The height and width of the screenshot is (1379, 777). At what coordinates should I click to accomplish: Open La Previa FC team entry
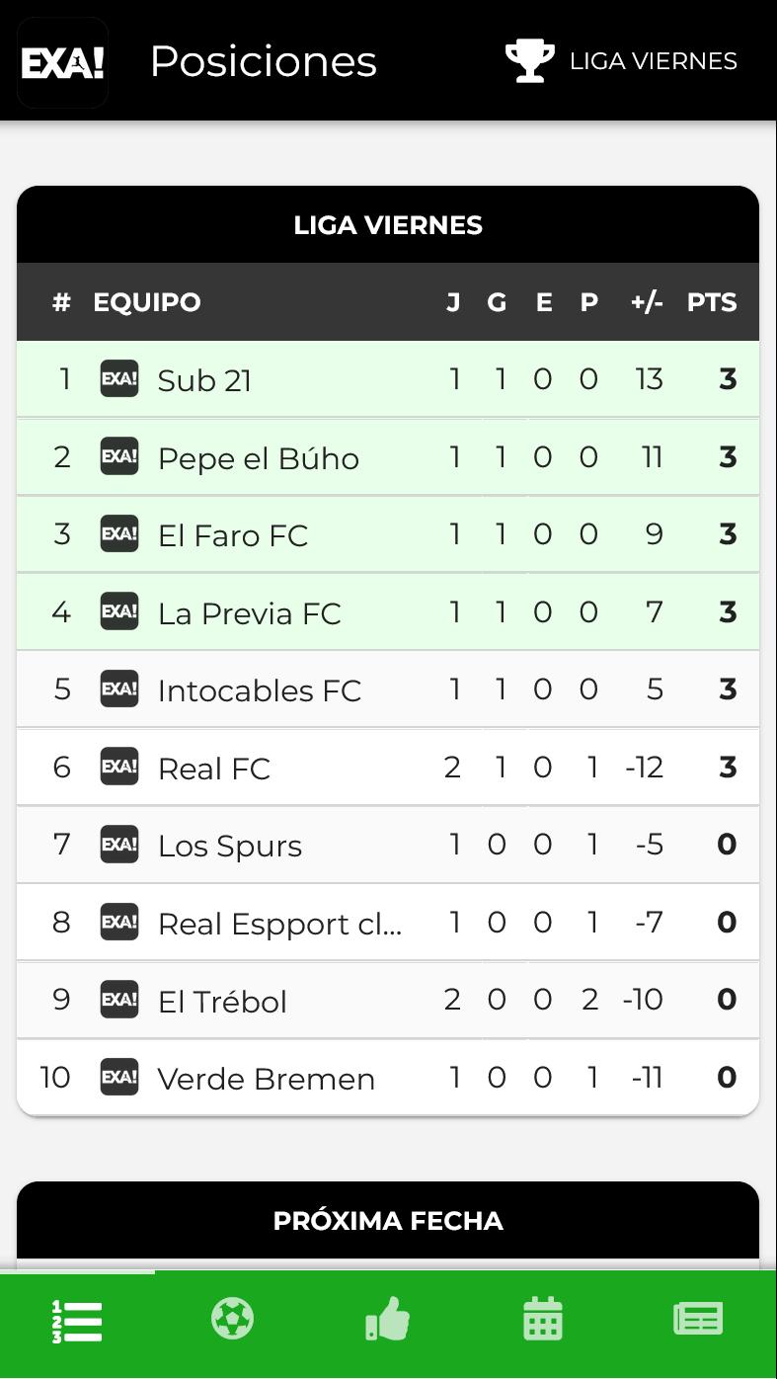(x=388, y=612)
